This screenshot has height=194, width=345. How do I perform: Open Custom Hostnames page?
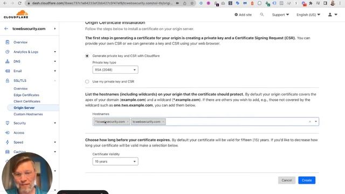28,114
